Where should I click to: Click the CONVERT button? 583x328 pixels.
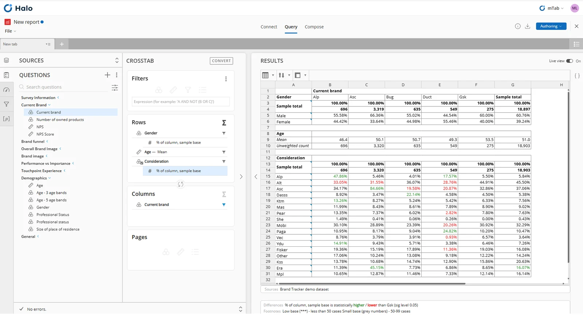point(222,61)
